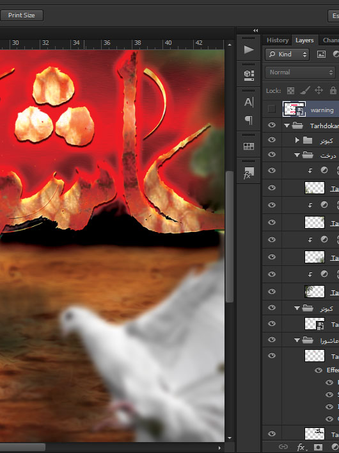The height and width of the screenshot is (453, 339).
Task: Show the hidden warning layer visibility box
Action: point(271,109)
